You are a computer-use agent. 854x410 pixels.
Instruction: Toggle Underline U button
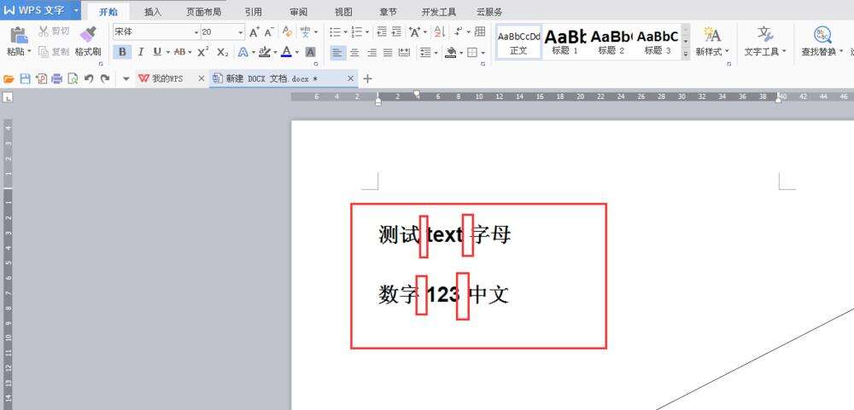[x=157, y=52]
